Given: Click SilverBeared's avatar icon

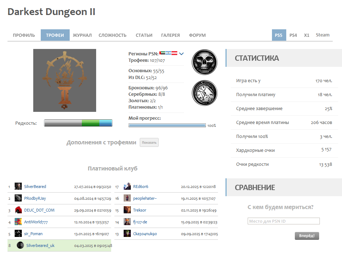Looking at the screenshot, I should tap(18, 187).
